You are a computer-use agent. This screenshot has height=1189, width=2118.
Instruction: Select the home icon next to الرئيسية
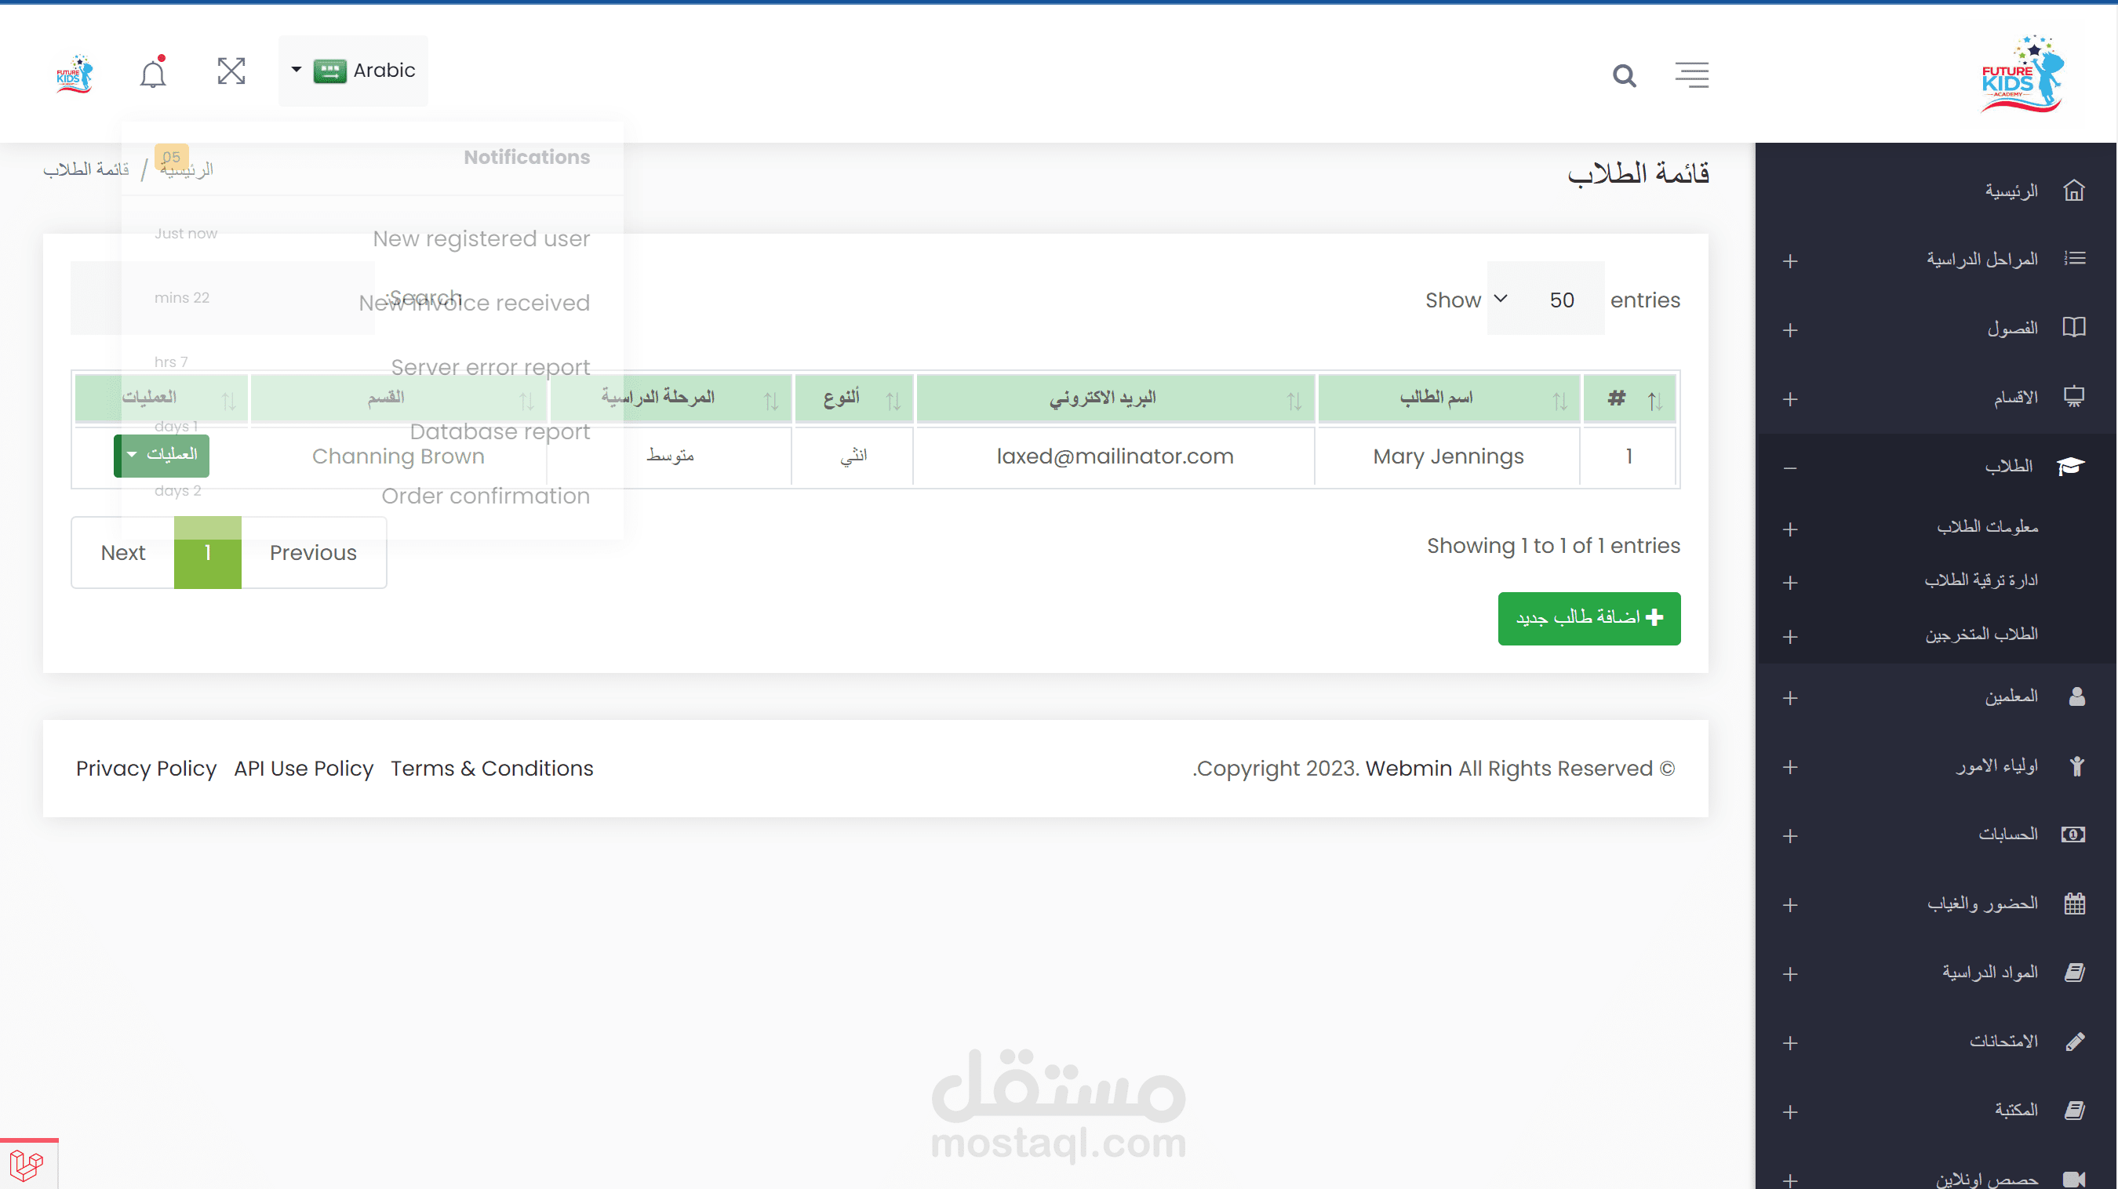[2074, 190]
